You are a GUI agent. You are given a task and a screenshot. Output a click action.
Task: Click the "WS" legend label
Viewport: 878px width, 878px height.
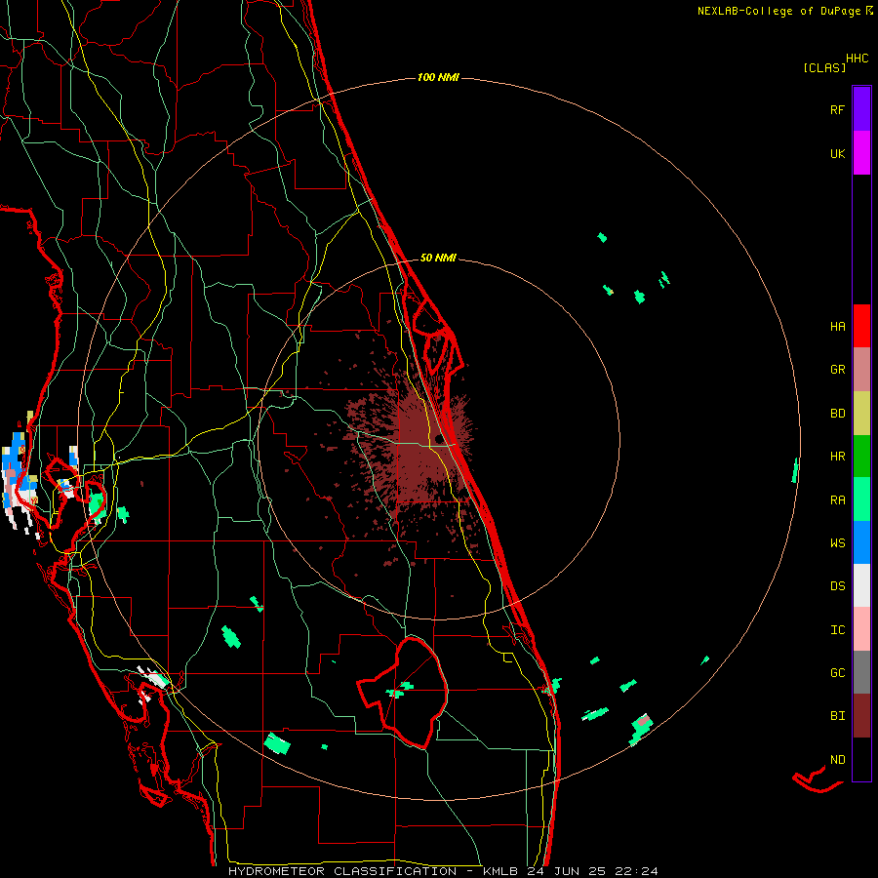coord(837,542)
